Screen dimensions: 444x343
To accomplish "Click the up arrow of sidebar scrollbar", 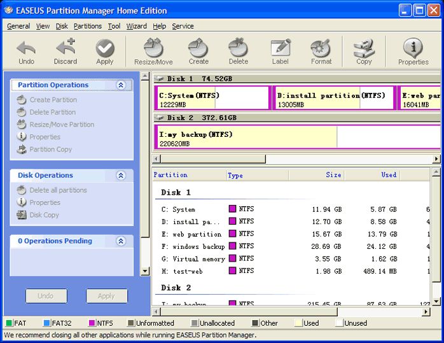I will click(145, 76).
